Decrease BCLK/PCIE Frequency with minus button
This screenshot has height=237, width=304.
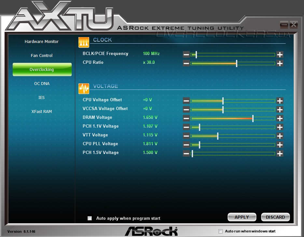pyautogui.click(x=186, y=54)
